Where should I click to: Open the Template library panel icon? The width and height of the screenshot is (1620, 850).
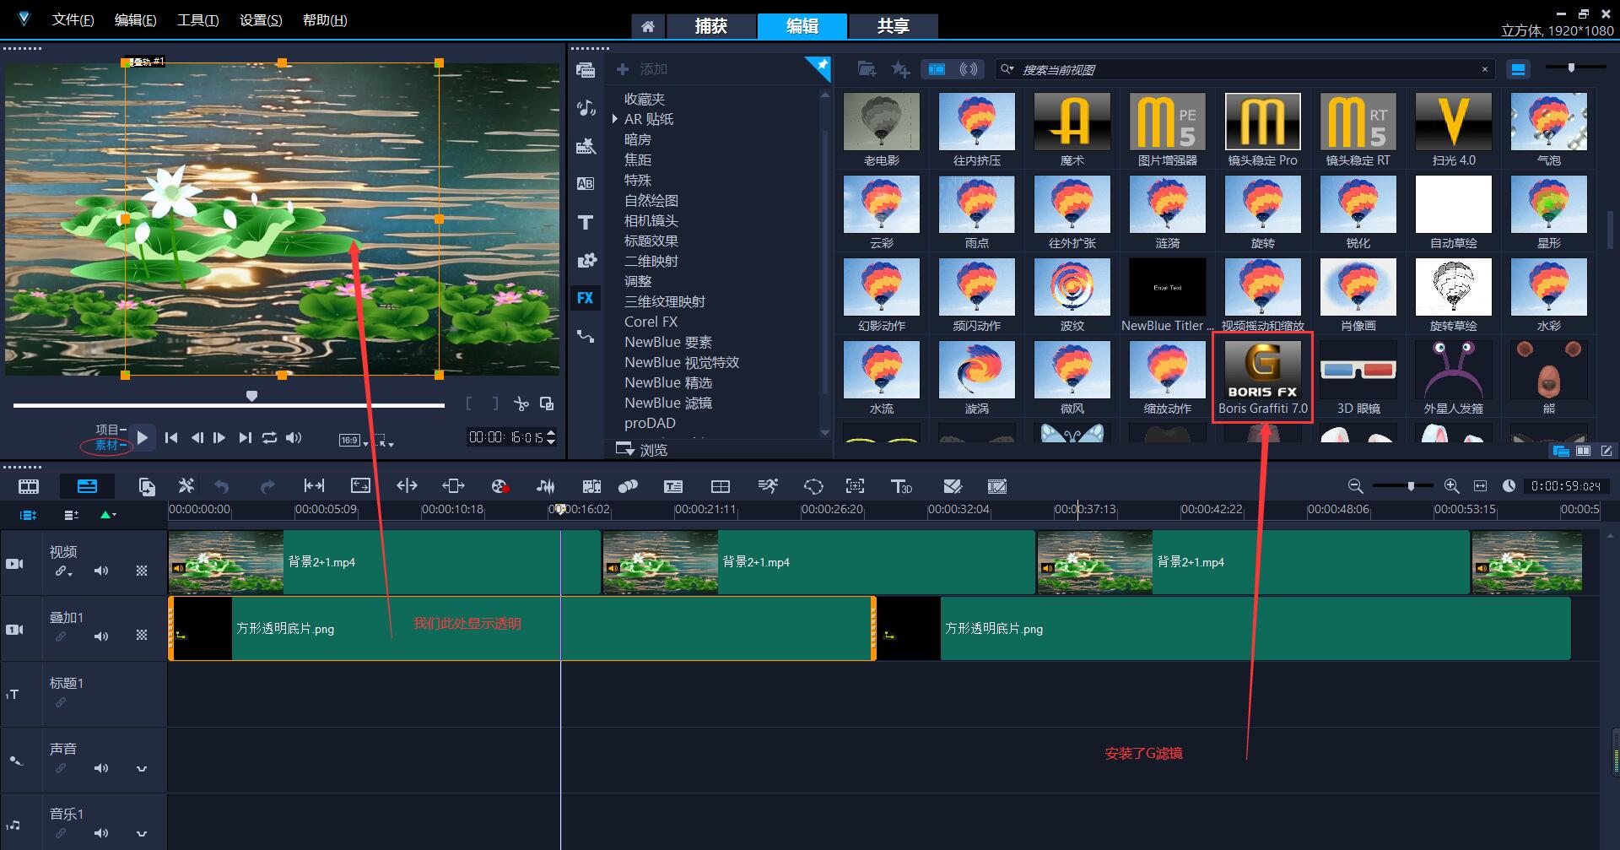tap(585, 146)
